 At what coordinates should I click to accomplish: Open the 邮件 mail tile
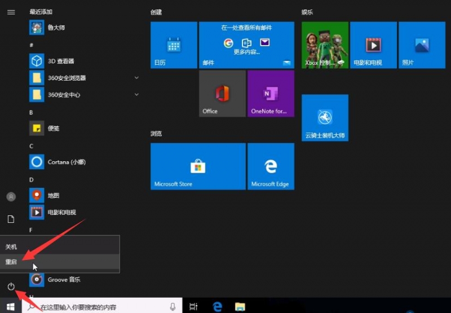[x=247, y=45]
